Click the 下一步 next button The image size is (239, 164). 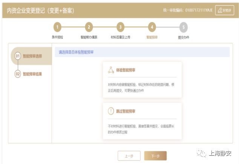click(x=155, y=156)
